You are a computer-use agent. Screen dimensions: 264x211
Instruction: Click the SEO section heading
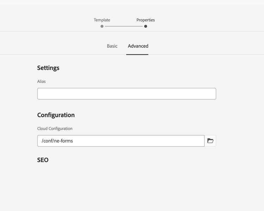click(x=43, y=160)
